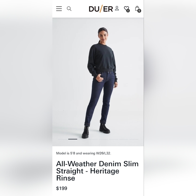Image resolution: width=196 pixels, height=196 pixels.
Task: Jump to the fourth gallery image indicator
Action: click(93, 139)
